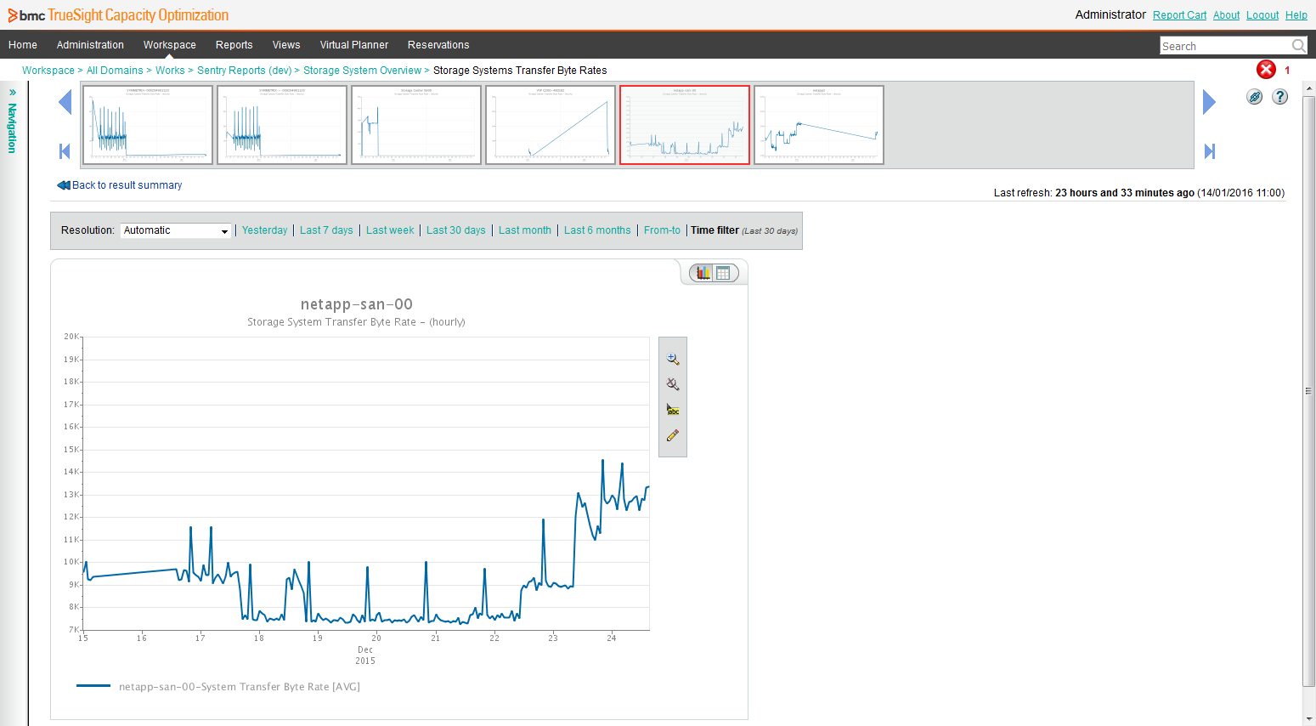Screen dimensions: 1316x726
Task: Click the netapp-san-00 chart title
Action: point(357,304)
